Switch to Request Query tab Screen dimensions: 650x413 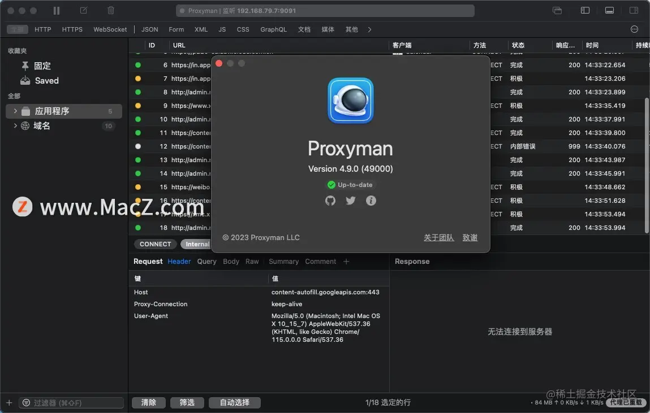pos(207,262)
